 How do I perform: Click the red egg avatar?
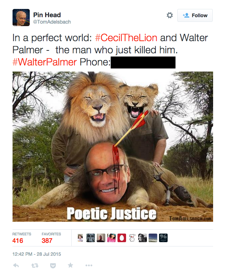pyautogui.click(x=122, y=238)
